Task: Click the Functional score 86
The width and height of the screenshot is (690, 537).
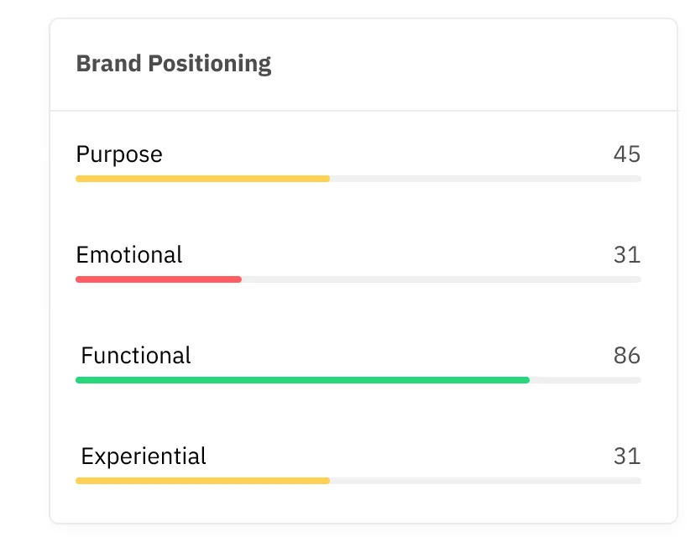Action: tap(627, 356)
